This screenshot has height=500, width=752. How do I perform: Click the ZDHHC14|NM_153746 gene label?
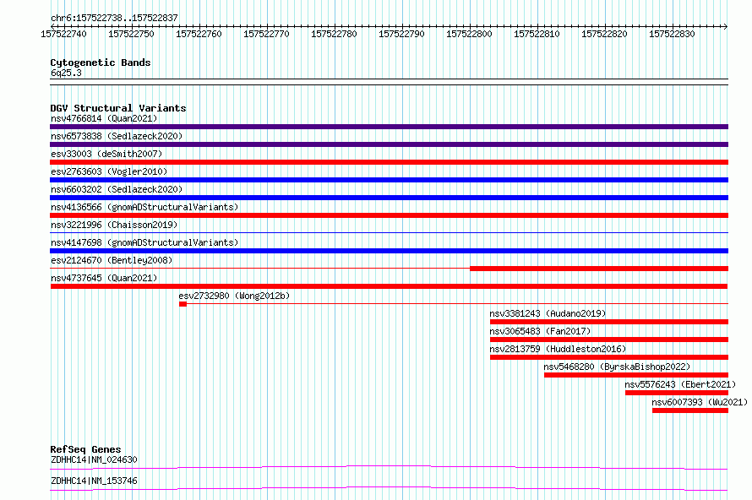(94, 481)
